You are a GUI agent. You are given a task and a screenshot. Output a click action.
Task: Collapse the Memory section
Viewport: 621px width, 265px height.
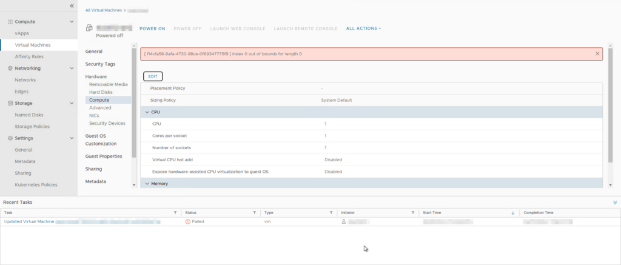147,183
